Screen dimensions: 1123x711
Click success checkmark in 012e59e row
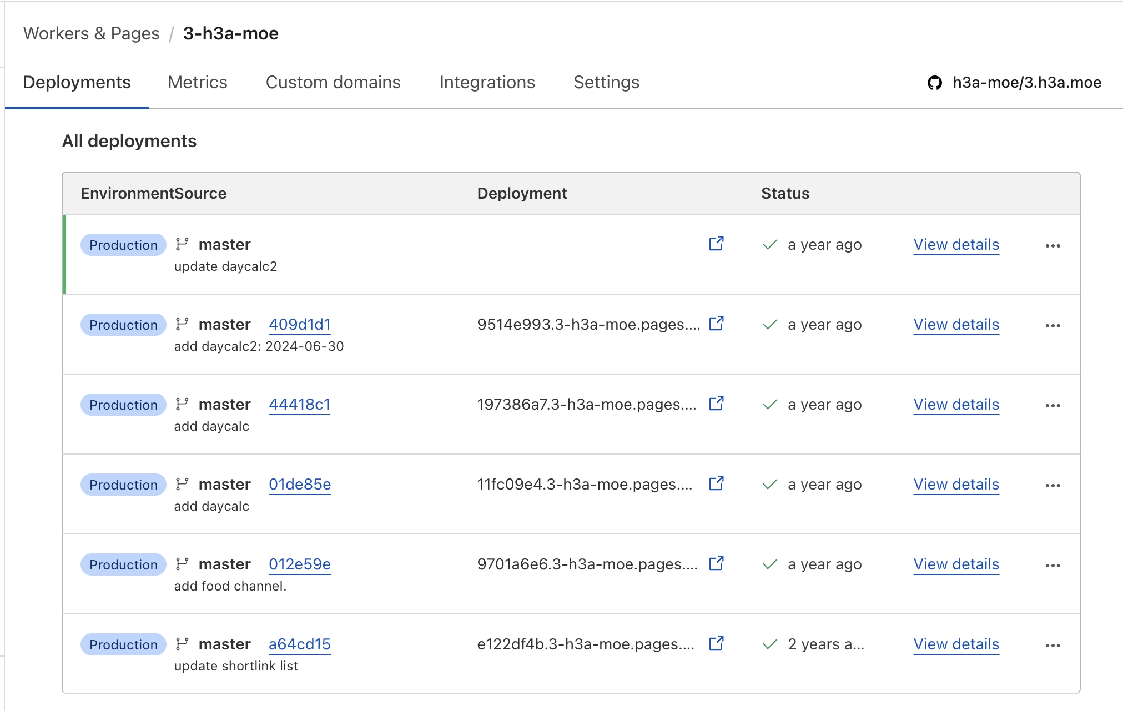[x=770, y=564]
